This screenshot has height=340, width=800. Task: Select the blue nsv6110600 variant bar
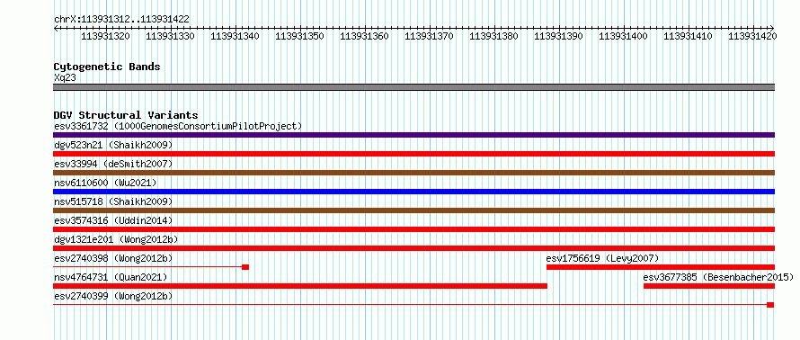click(413, 192)
